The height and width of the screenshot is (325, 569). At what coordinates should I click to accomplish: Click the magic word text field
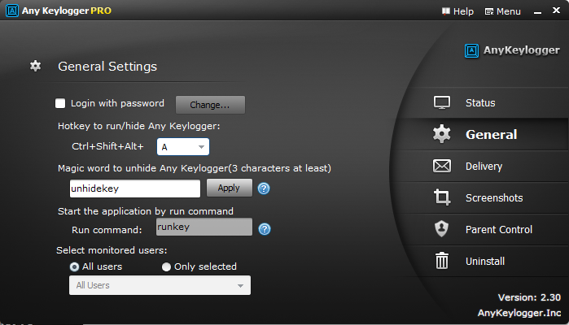point(135,188)
